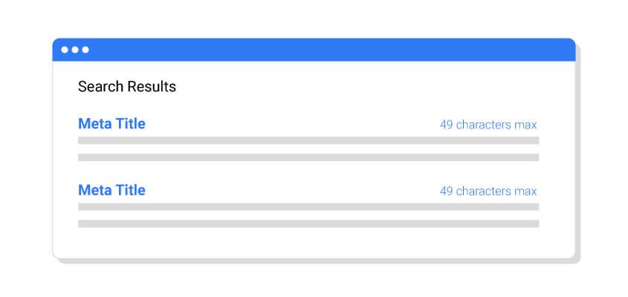The width and height of the screenshot is (628, 297).
Task: Click first gray line under first Meta Title
Action: pos(308,140)
